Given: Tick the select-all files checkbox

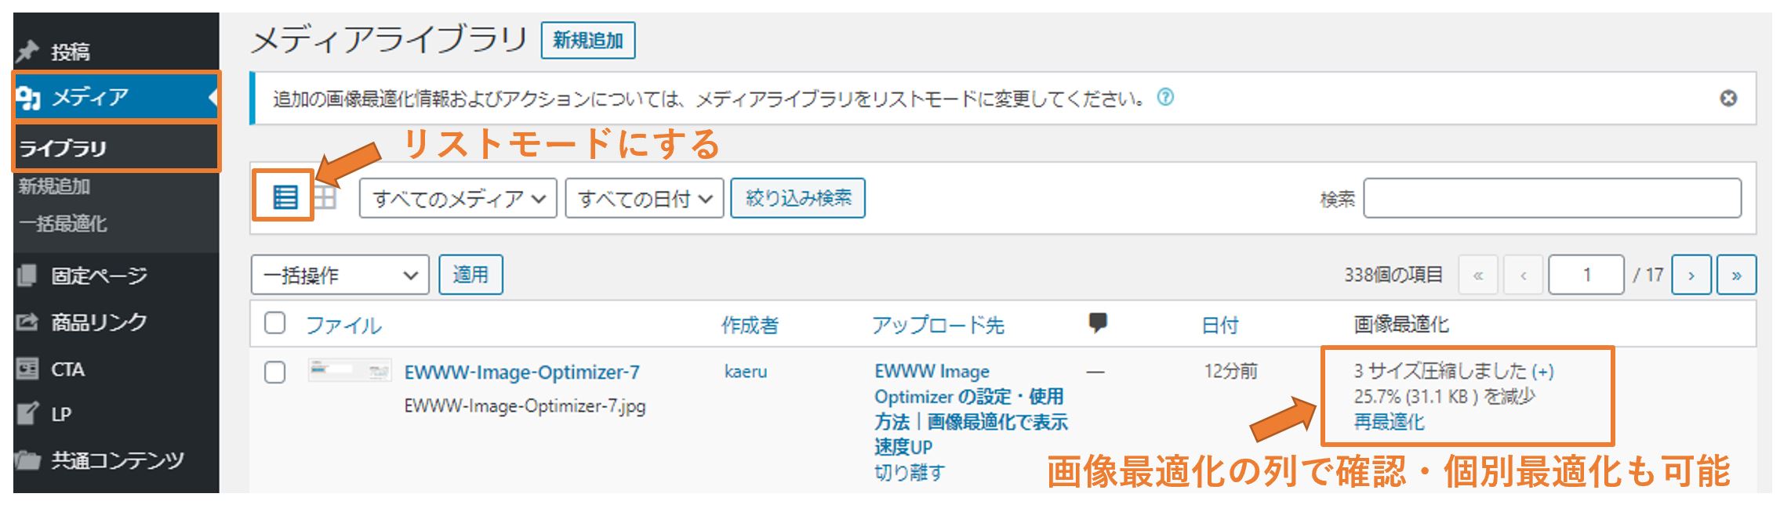Looking at the screenshot, I should (x=274, y=323).
